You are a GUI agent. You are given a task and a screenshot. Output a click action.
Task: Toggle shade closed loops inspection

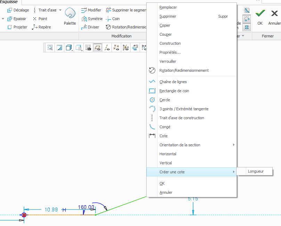[247, 27]
